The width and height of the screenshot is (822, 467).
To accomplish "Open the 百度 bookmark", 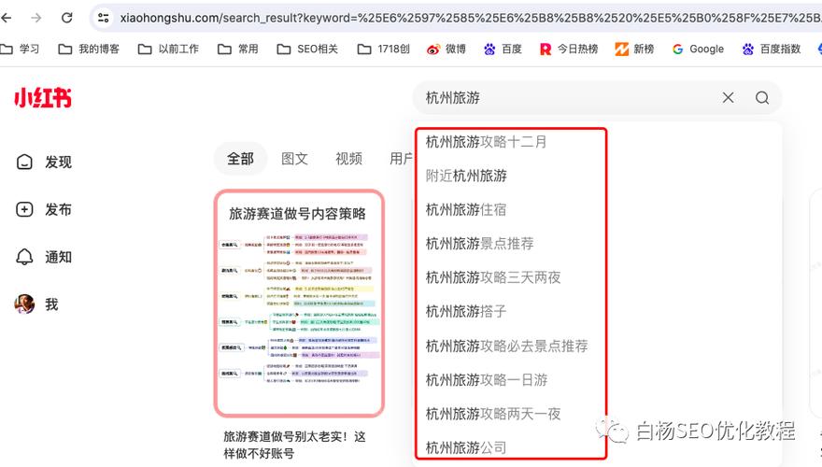I will click(503, 49).
